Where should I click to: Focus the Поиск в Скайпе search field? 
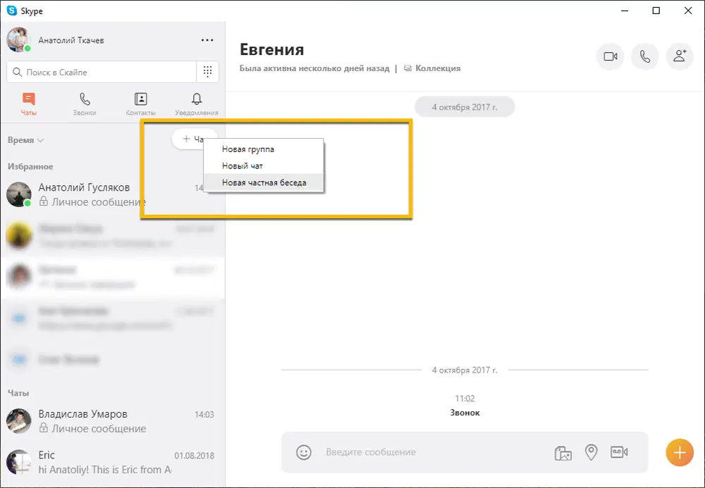tap(102, 72)
